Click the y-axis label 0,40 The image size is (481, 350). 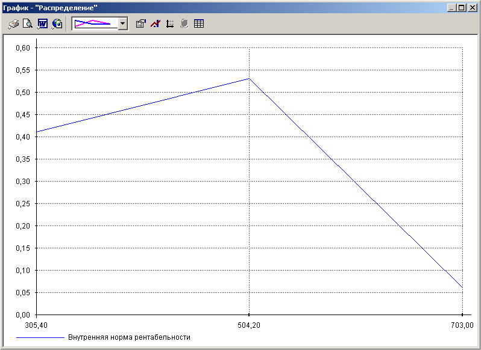(x=23, y=137)
